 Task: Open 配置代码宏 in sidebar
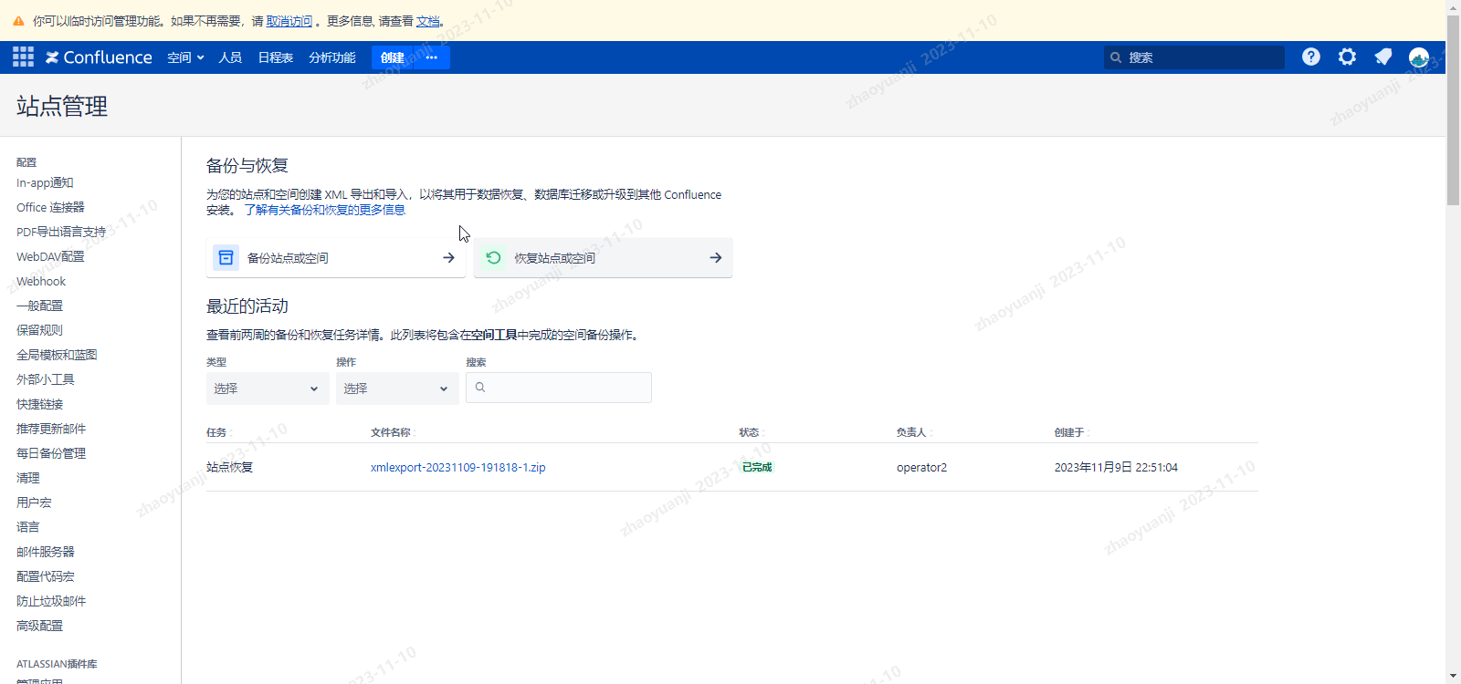(46, 577)
